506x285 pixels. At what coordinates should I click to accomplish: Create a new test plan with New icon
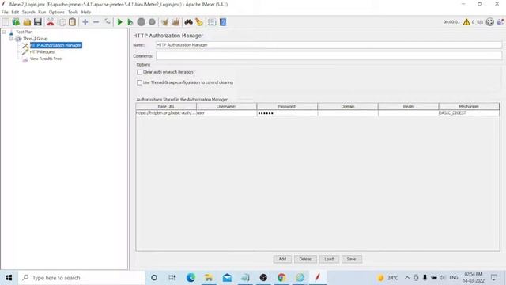coord(6,22)
